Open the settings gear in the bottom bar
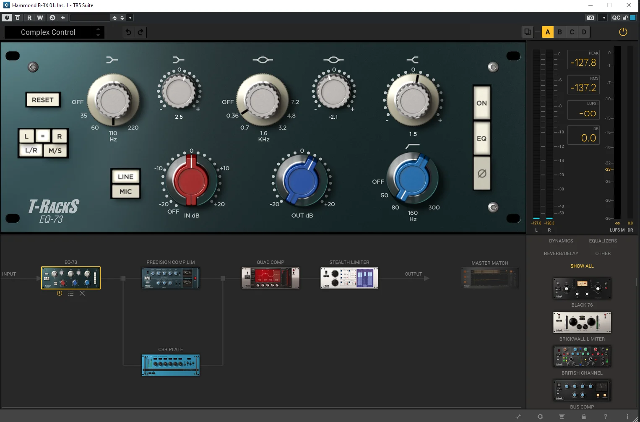This screenshot has height=422, width=640. click(x=540, y=417)
